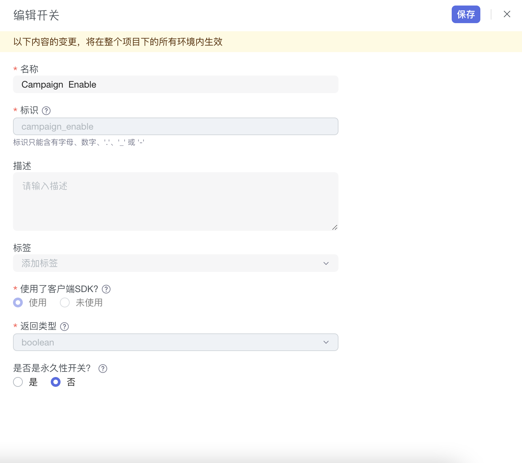Focus the 描述 text area

click(175, 201)
